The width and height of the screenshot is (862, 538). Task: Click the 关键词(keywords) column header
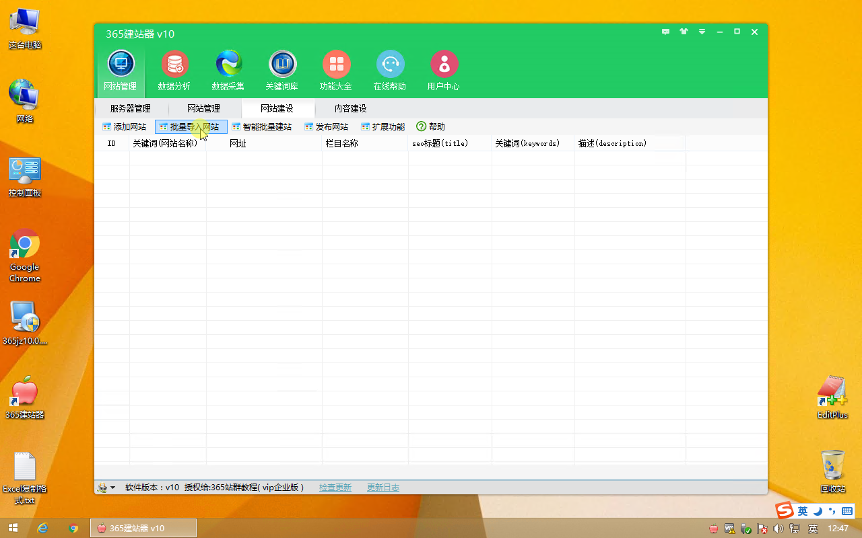tap(533, 143)
